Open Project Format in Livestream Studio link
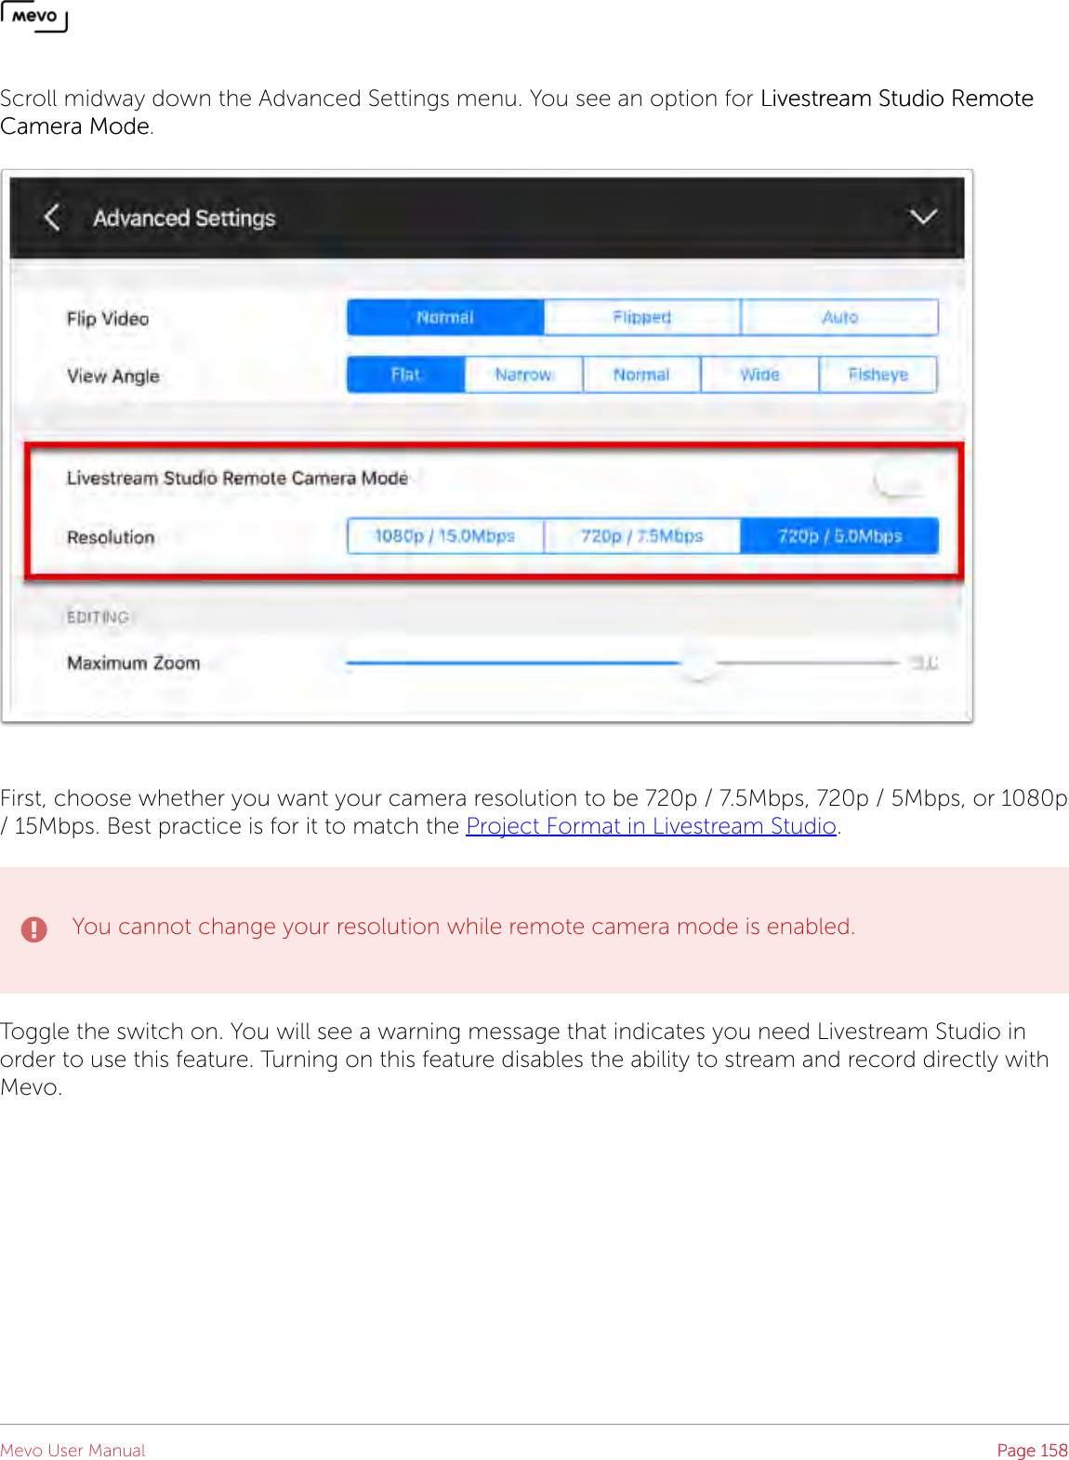1069x1460 pixels. (x=652, y=826)
